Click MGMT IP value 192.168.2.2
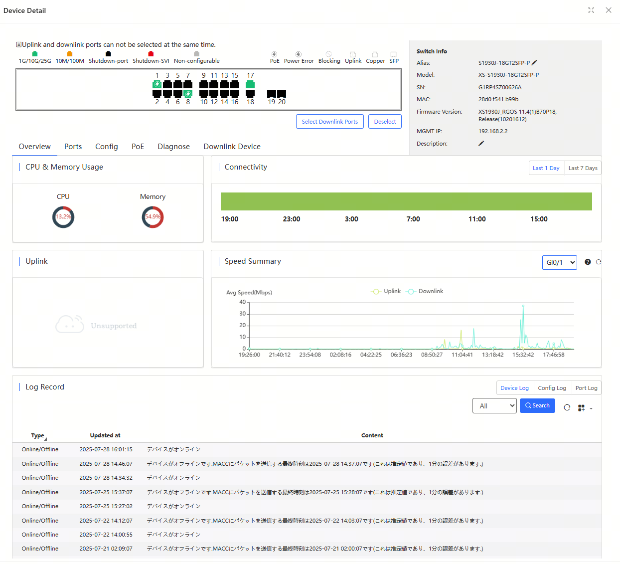 [x=493, y=132]
